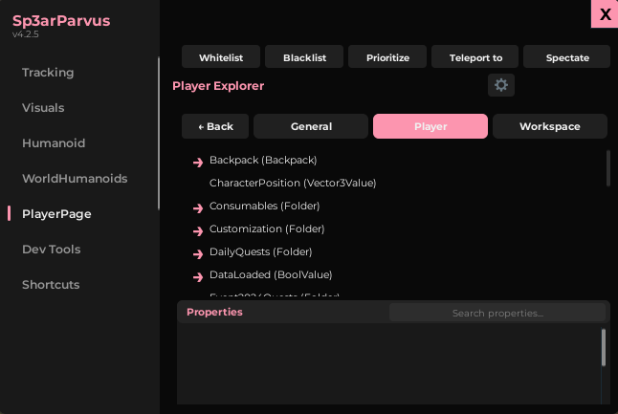This screenshot has width=618, height=414.
Task: Select CharacterPosition (Vector3Value) entry
Action: click(293, 183)
